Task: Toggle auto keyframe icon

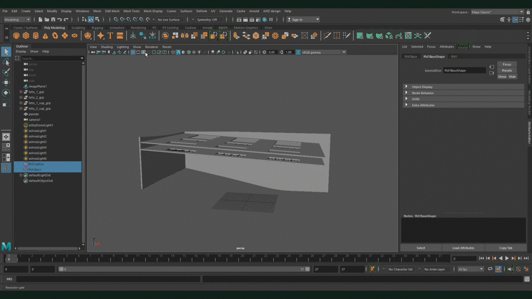Action: pos(518,269)
